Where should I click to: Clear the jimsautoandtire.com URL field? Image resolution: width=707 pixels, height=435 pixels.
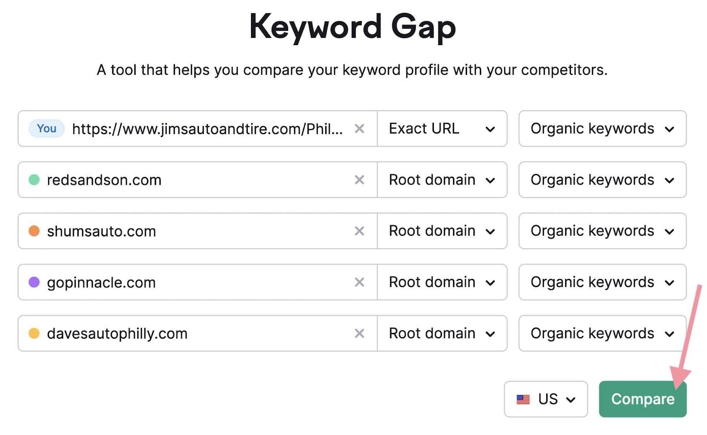coord(360,129)
